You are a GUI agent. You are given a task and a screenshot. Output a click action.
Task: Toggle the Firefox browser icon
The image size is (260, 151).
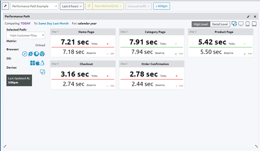click(x=36, y=54)
